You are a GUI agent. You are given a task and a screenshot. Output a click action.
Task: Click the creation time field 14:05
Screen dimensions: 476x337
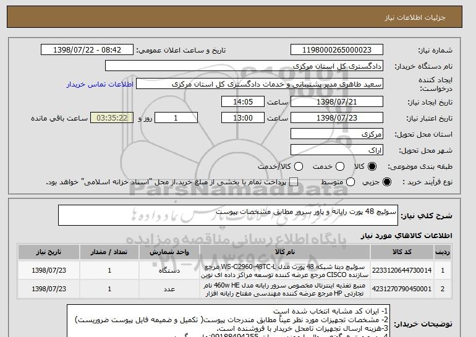(243, 101)
